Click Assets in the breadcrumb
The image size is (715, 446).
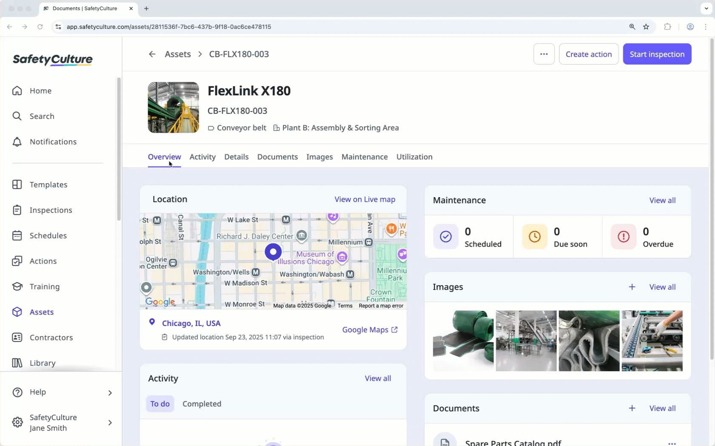point(178,54)
